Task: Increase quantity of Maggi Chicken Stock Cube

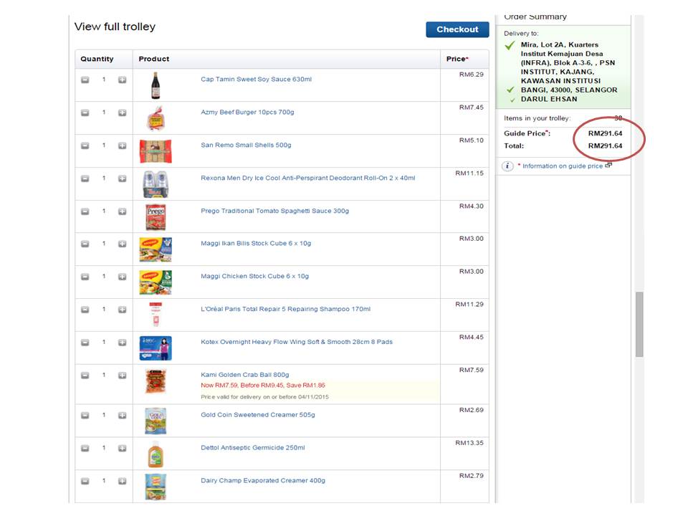Action: tap(122, 277)
